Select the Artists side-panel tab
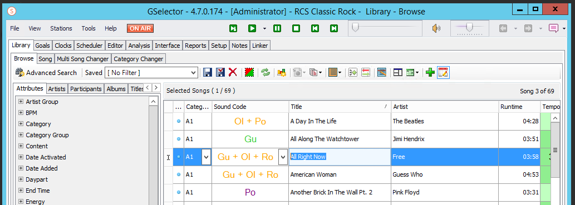This screenshot has height=205, width=575. pyautogui.click(x=57, y=89)
